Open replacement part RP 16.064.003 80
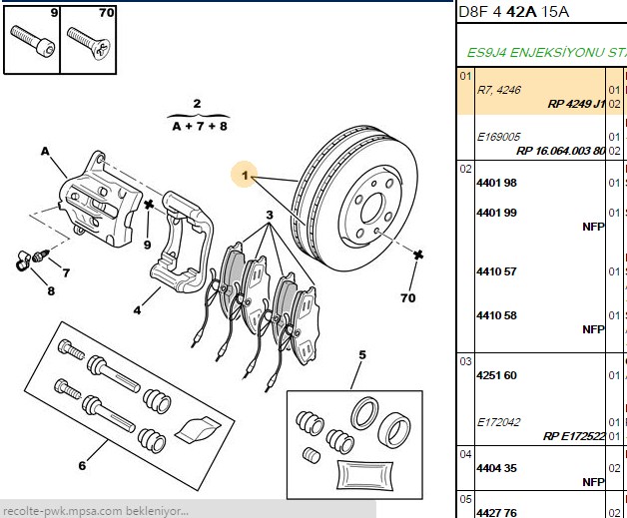Screen dimensions: 627x518 click(x=560, y=151)
